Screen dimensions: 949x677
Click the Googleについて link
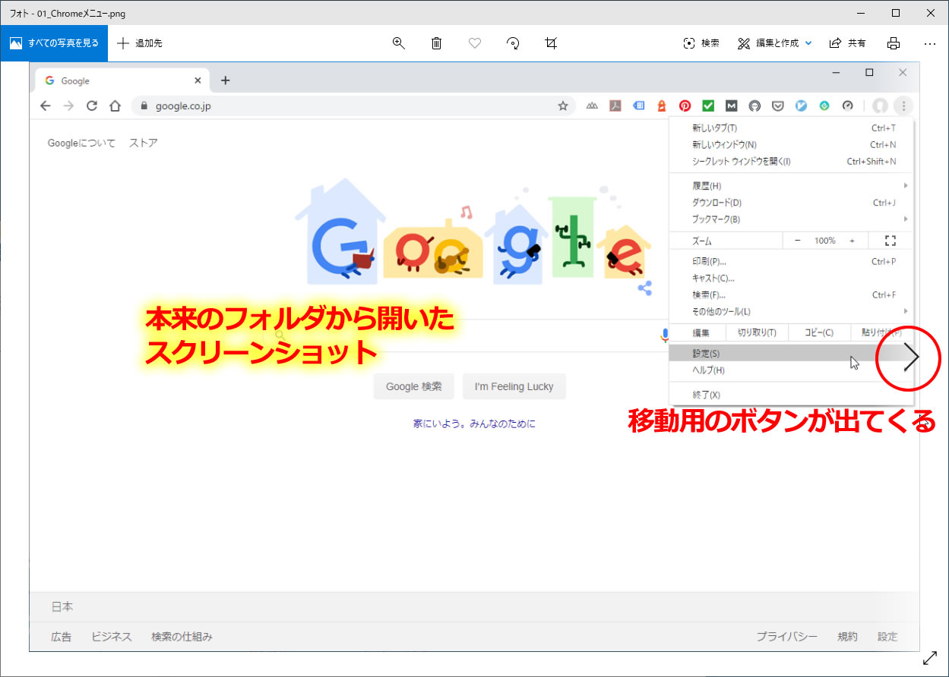click(81, 143)
